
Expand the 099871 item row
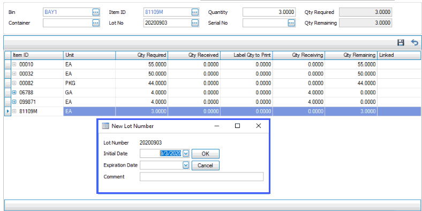pos(14,102)
